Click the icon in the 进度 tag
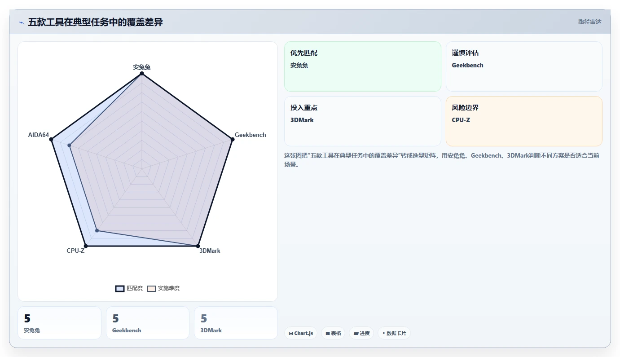 click(x=356, y=334)
